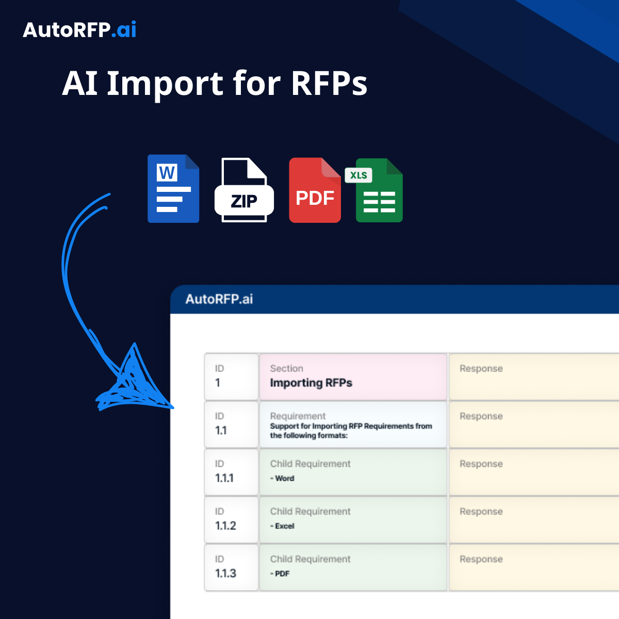The height and width of the screenshot is (619, 619).
Task: Select the '- PDF' child requirement
Action: pos(353,567)
